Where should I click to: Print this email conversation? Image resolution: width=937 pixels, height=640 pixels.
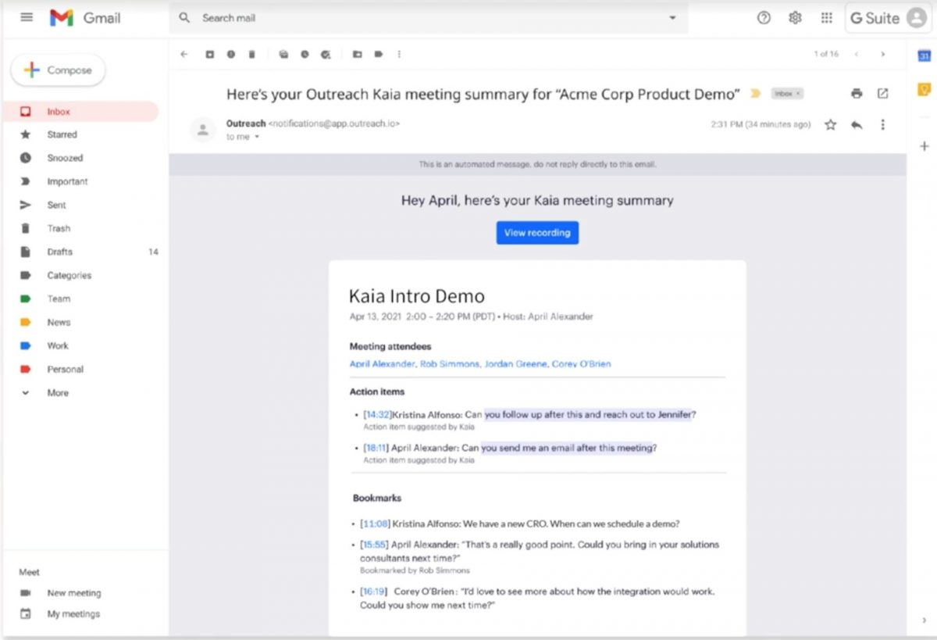point(857,94)
